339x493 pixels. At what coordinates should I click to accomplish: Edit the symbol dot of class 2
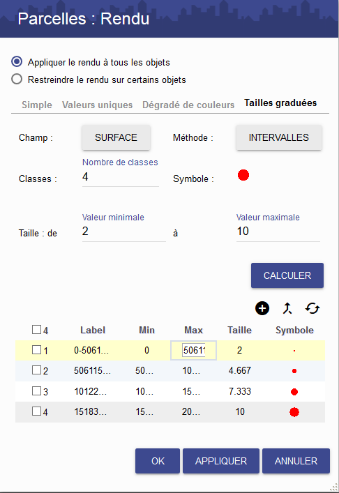click(294, 371)
